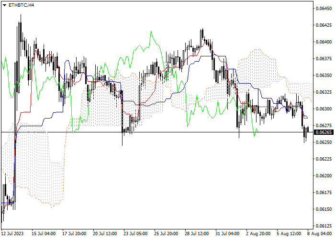Click the 15 Jul 04:00 time label

[44, 234]
